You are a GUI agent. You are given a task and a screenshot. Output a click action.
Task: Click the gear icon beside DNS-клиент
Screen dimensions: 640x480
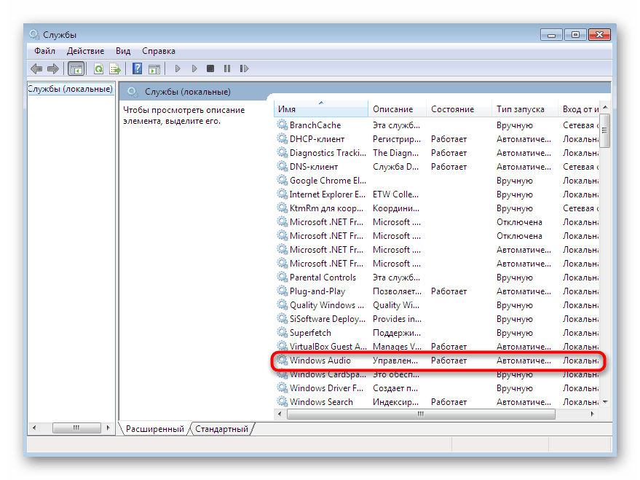pos(282,166)
